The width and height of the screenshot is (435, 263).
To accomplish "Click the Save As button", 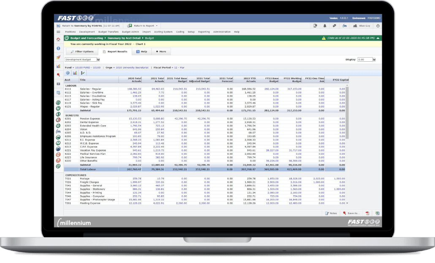I will click(351, 213).
